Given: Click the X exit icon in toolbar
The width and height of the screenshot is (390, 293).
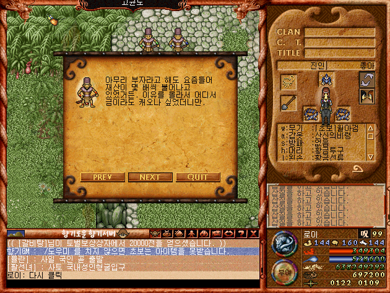Looking at the screenshot, I should 253,234.
